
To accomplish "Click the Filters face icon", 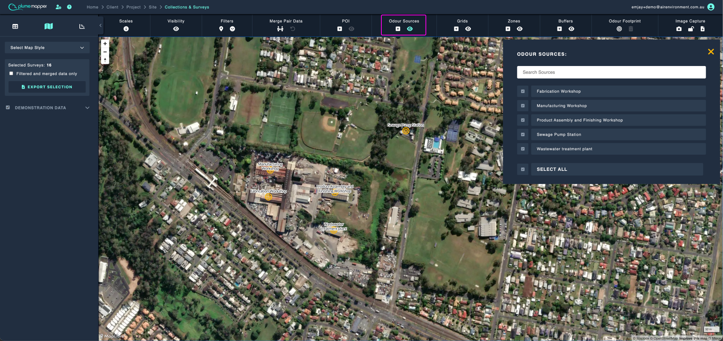I will 232,29.
